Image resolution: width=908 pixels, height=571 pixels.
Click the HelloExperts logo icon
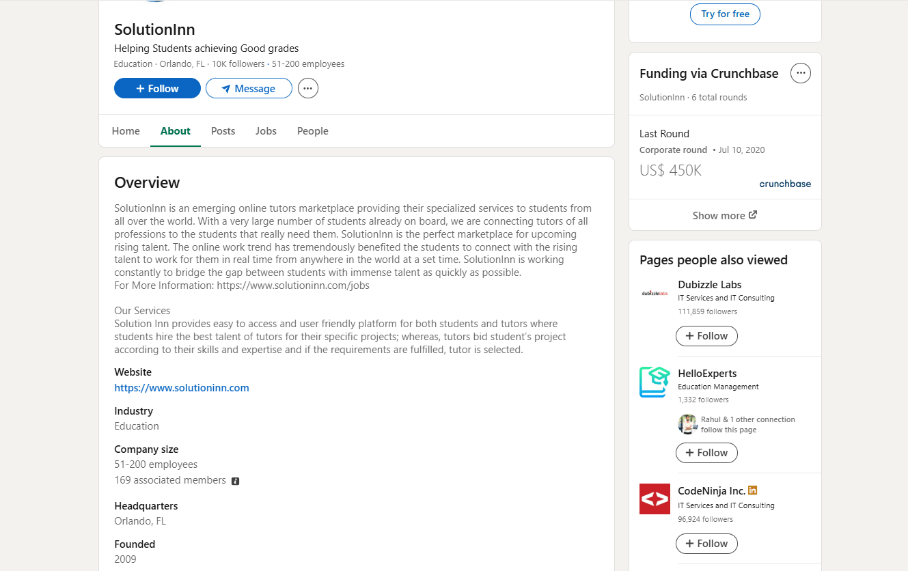(655, 382)
